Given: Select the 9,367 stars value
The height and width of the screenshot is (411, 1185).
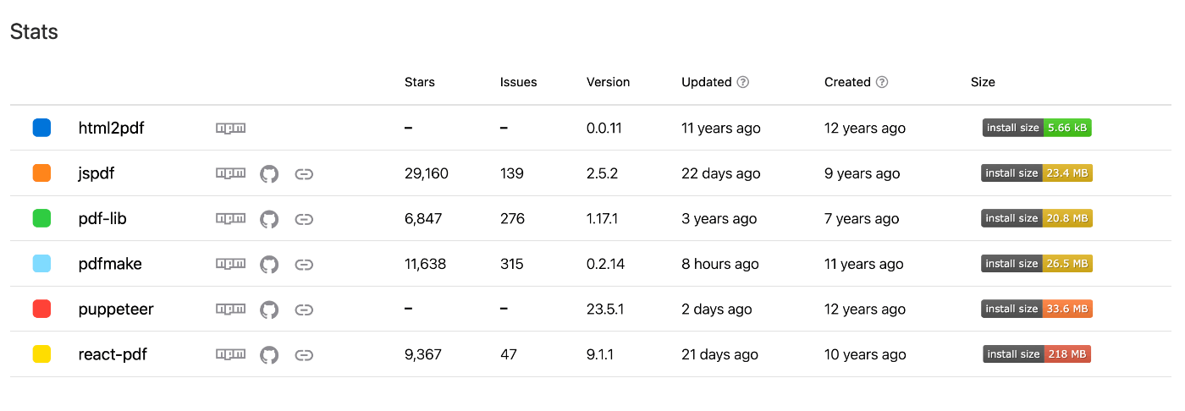Looking at the screenshot, I should coord(423,354).
